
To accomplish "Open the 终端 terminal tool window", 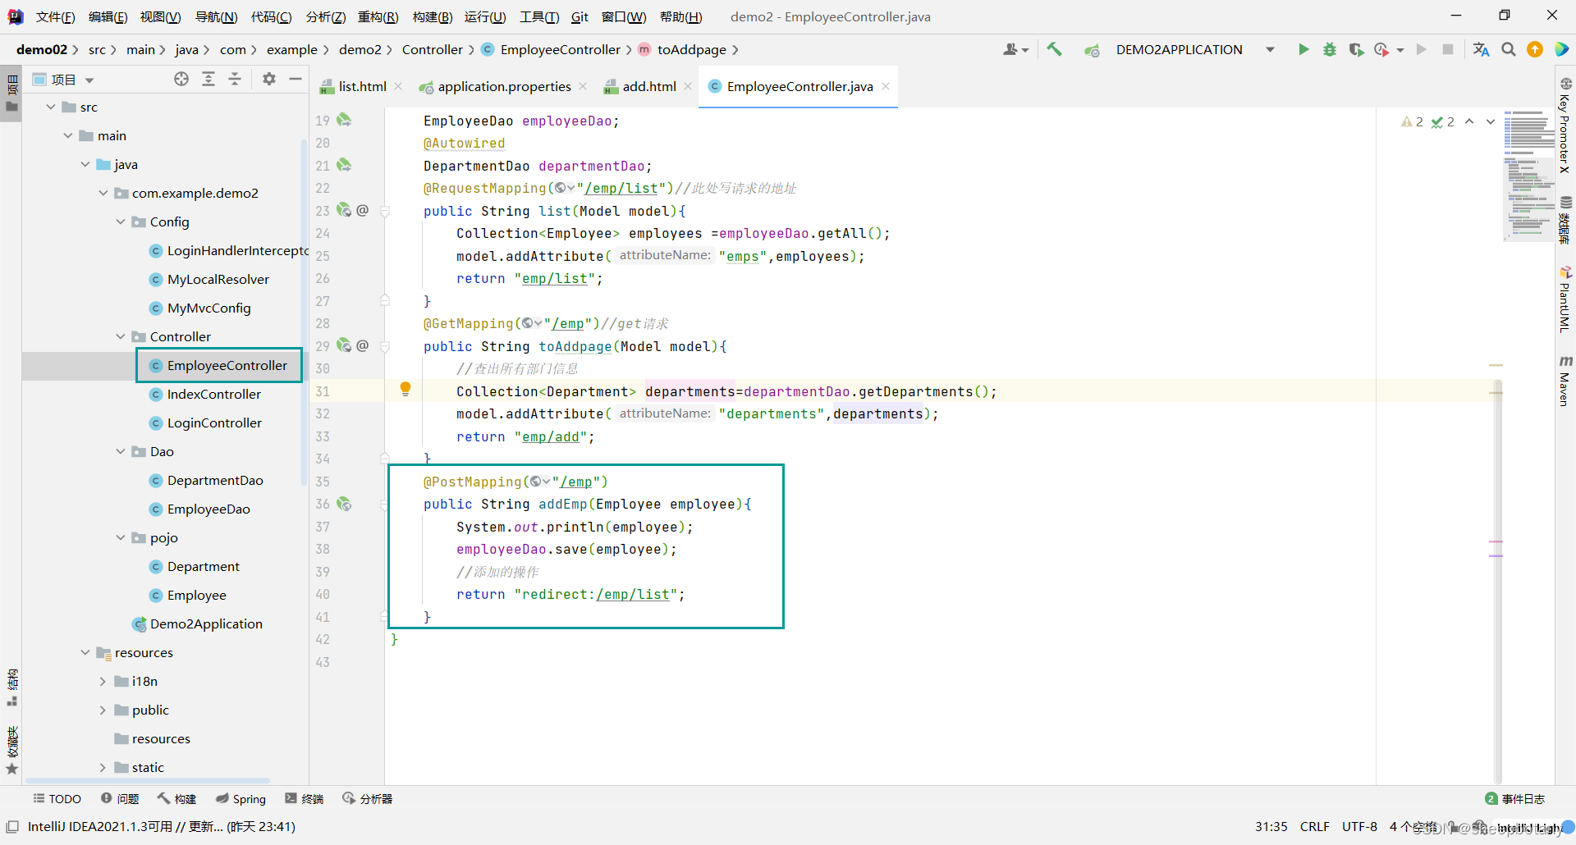I will click(304, 798).
